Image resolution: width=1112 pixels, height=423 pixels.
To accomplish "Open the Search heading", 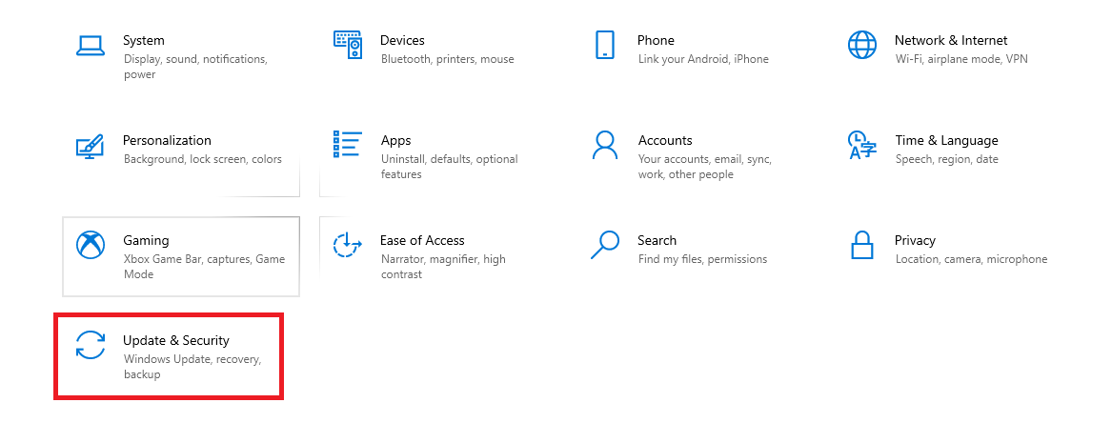I will click(657, 240).
